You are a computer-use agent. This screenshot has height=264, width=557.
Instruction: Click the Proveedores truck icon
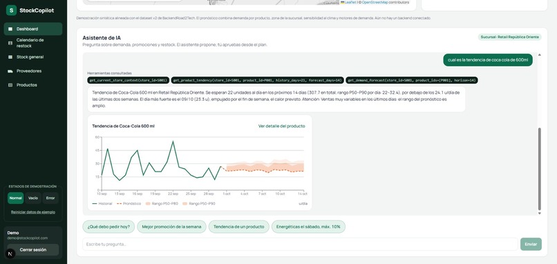tap(10, 71)
